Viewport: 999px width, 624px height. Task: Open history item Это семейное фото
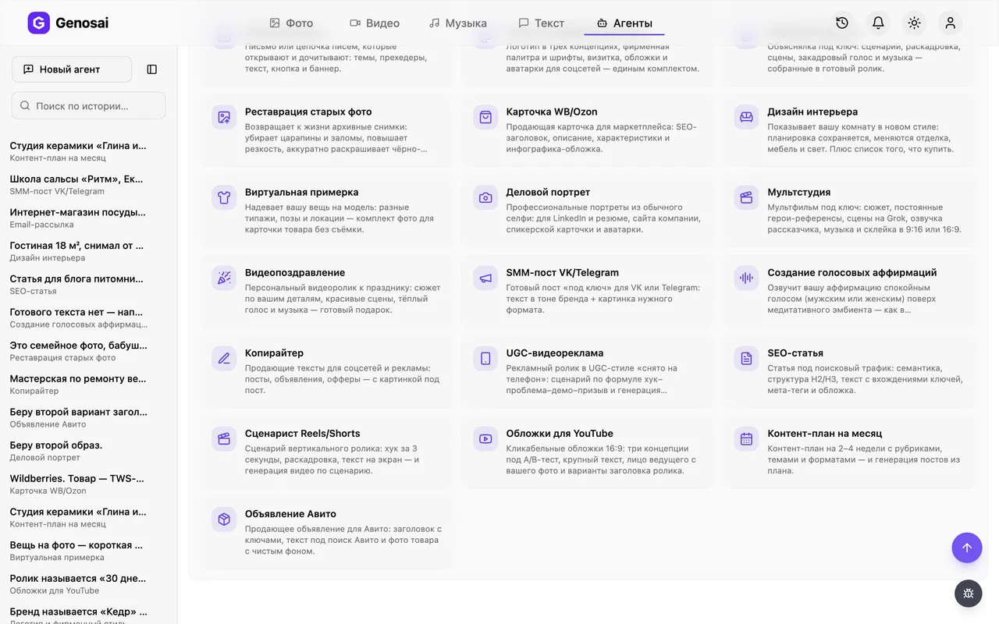(78, 351)
